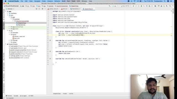Toggle the Gradle tool window on right edge
The image size is (177, 99).
(x=173, y=11)
